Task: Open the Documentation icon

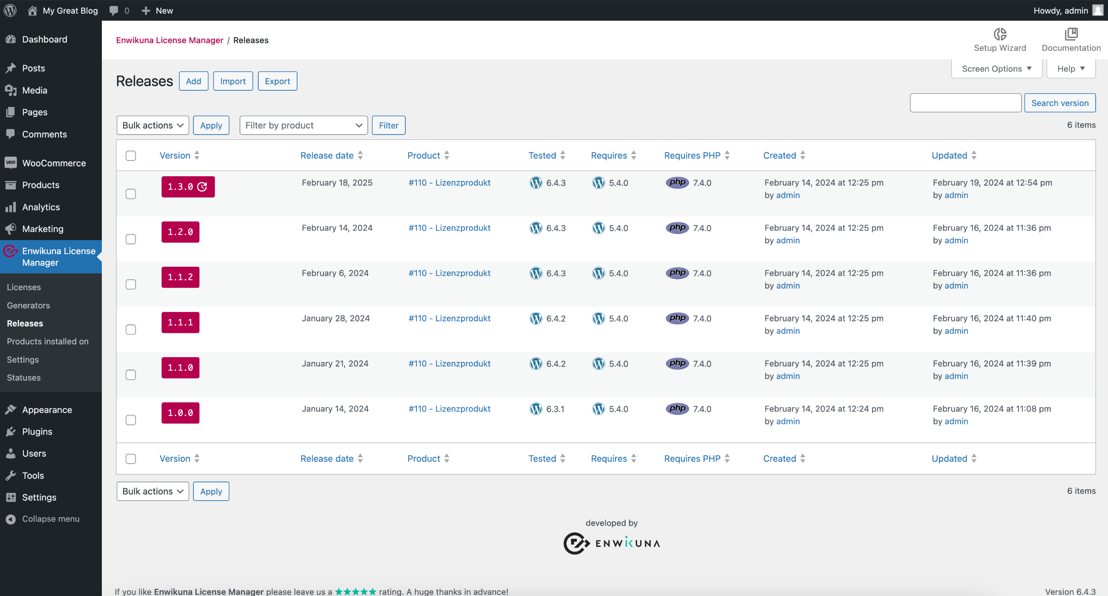Action: pyautogui.click(x=1070, y=34)
